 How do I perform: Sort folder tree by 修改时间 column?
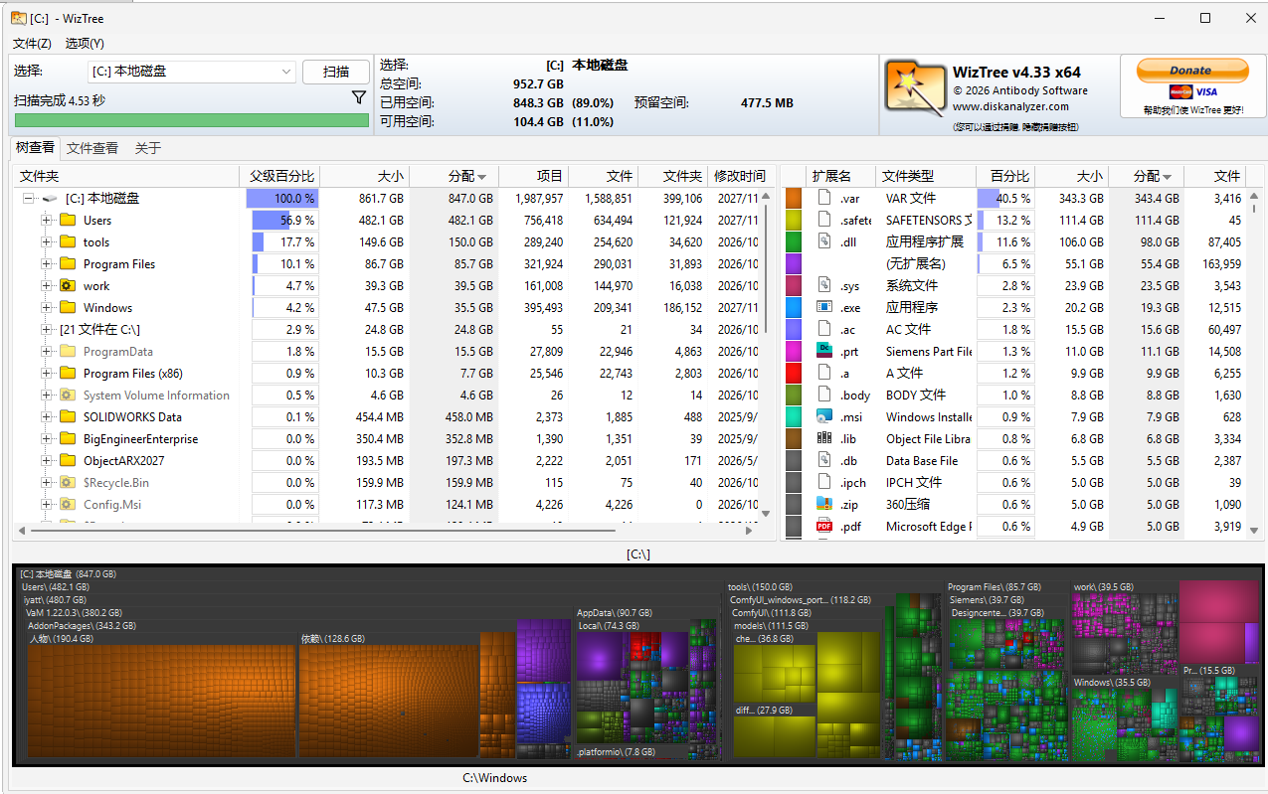(740, 176)
